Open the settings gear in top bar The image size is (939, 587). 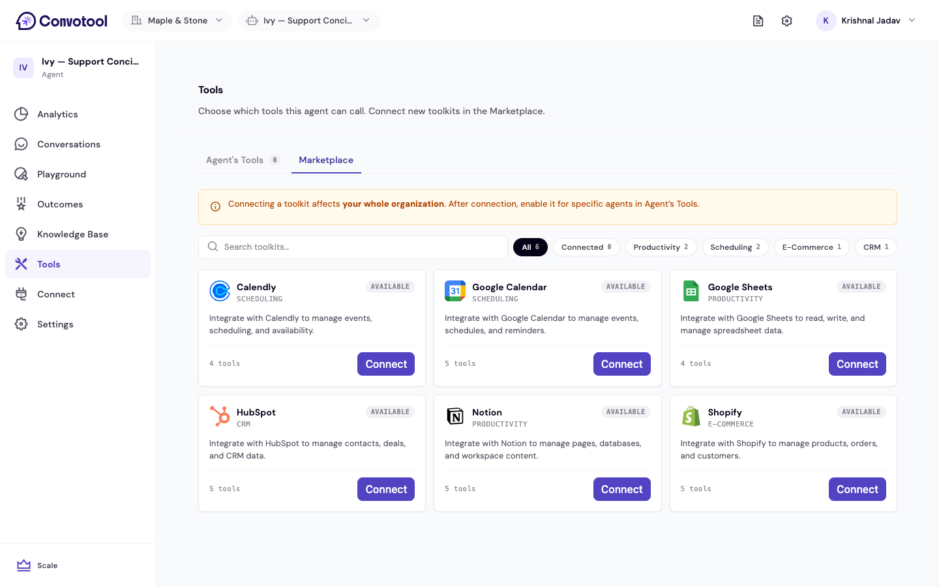coord(787,21)
